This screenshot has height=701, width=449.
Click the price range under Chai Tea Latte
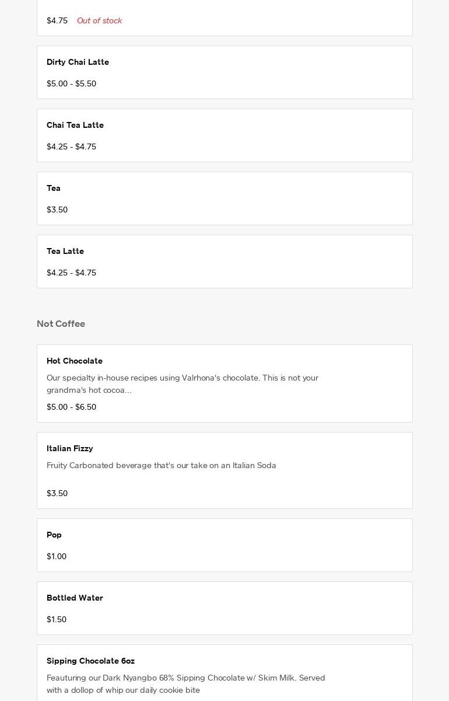coord(71,147)
